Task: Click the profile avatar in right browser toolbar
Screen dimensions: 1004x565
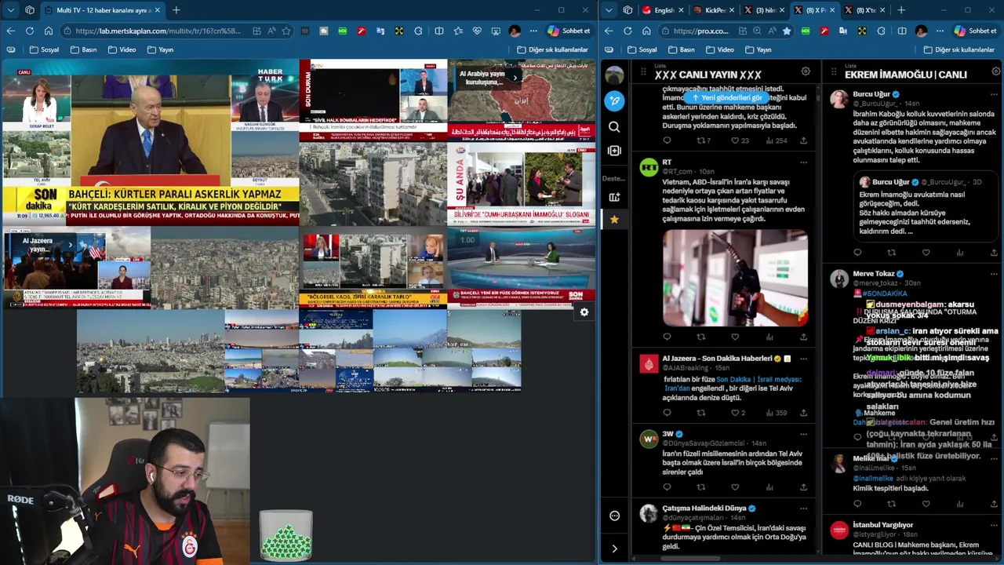Action: [x=921, y=31]
